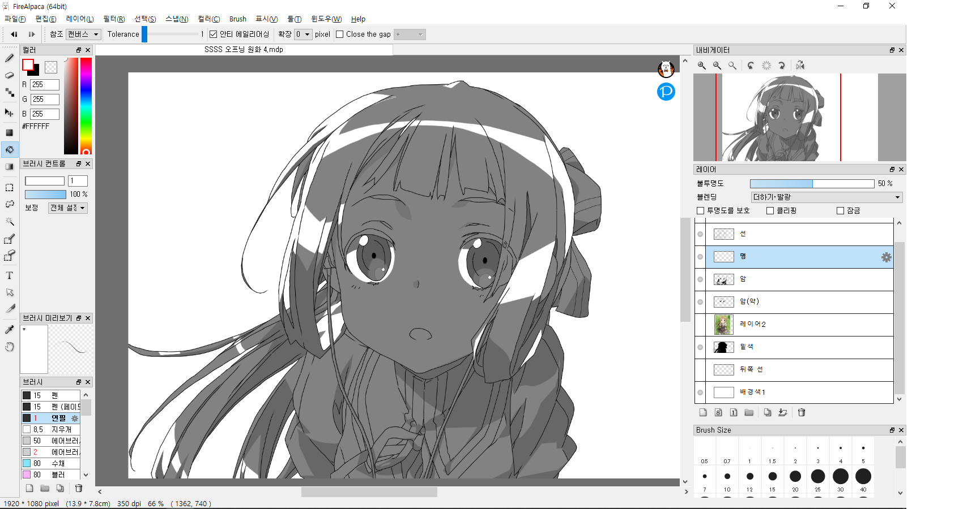Activate the Hand pan tool
This screenshot has width=963, height=509.
point(10,347)
